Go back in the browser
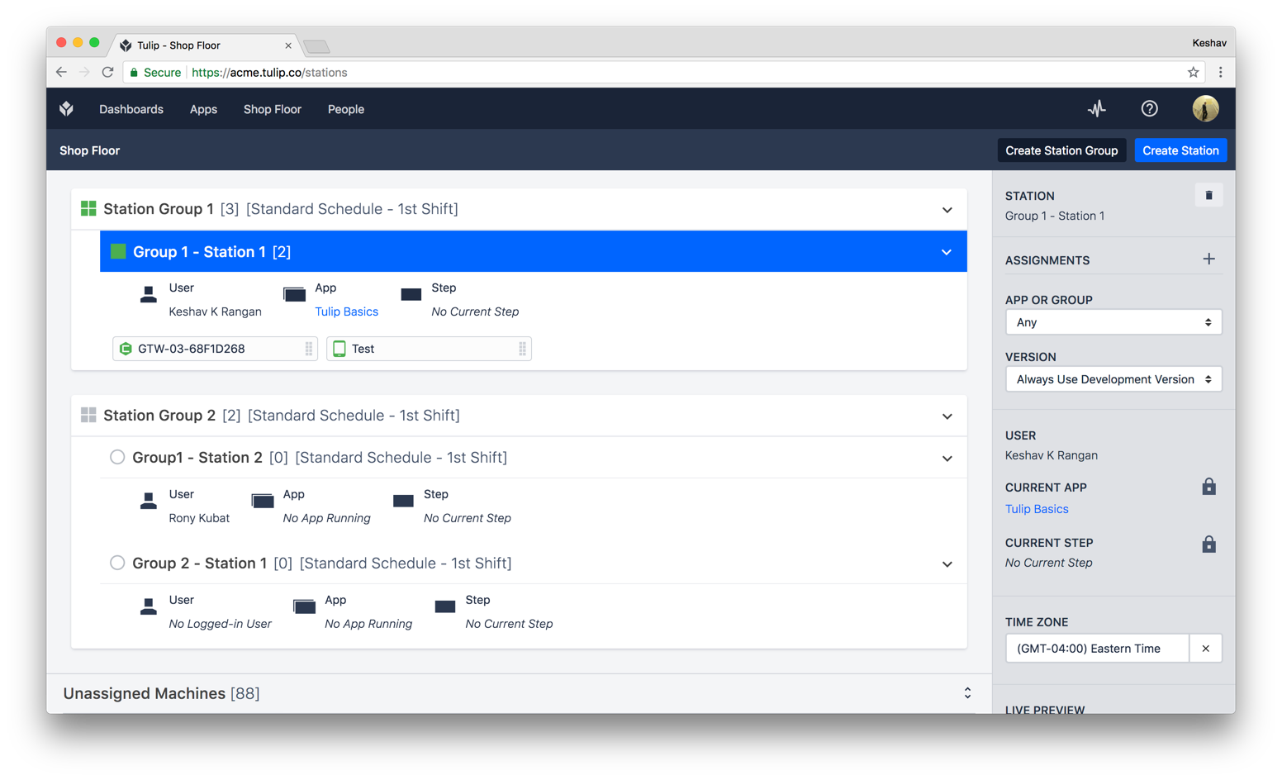Viewport: 1282px width, 780px height. tap(61, 73)
